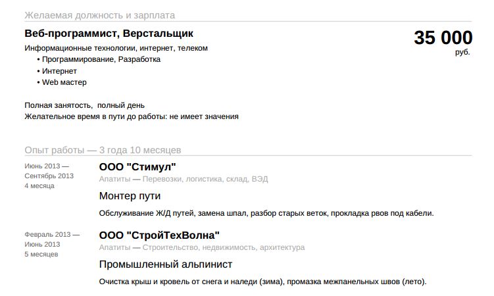Click the "Монтер пути" position title
Image resolution: width=494 pixels, height=296 pixels.
tap(130, 196)
